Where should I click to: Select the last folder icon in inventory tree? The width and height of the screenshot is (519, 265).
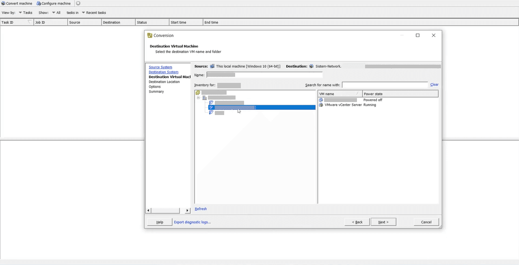tap(211, 113)
